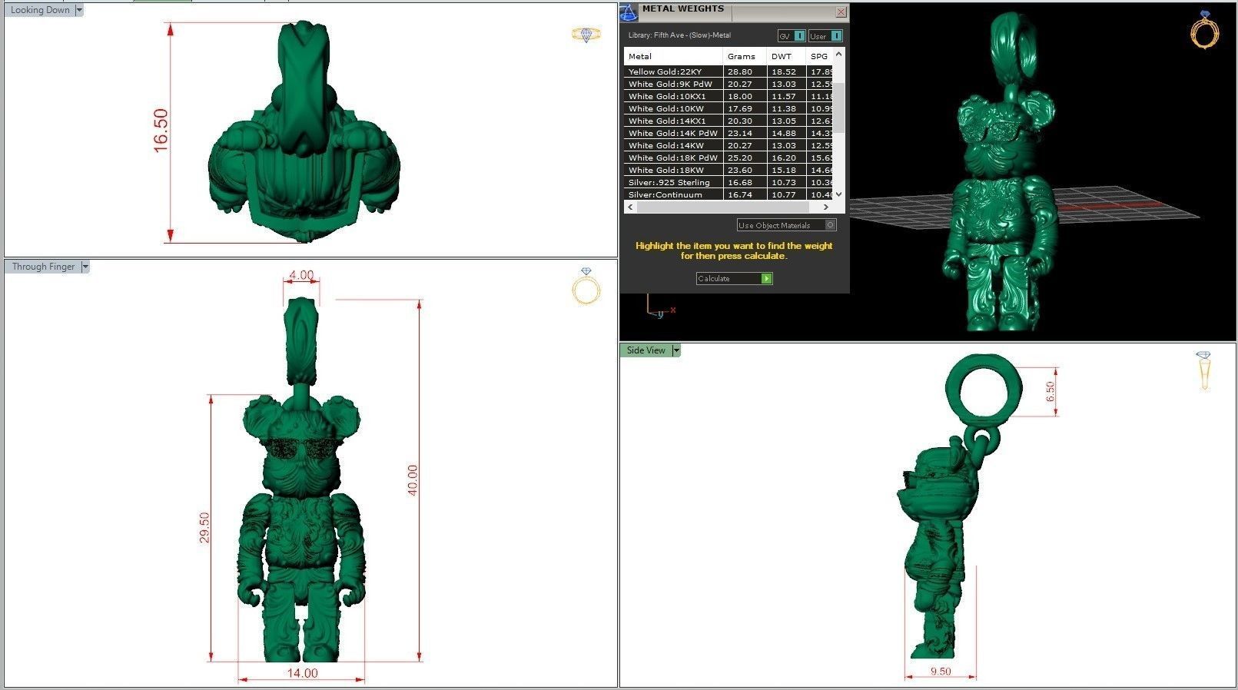Select the White Gold:18KW row
Viewport: 1238px width, 690px height.
point(729,170)
